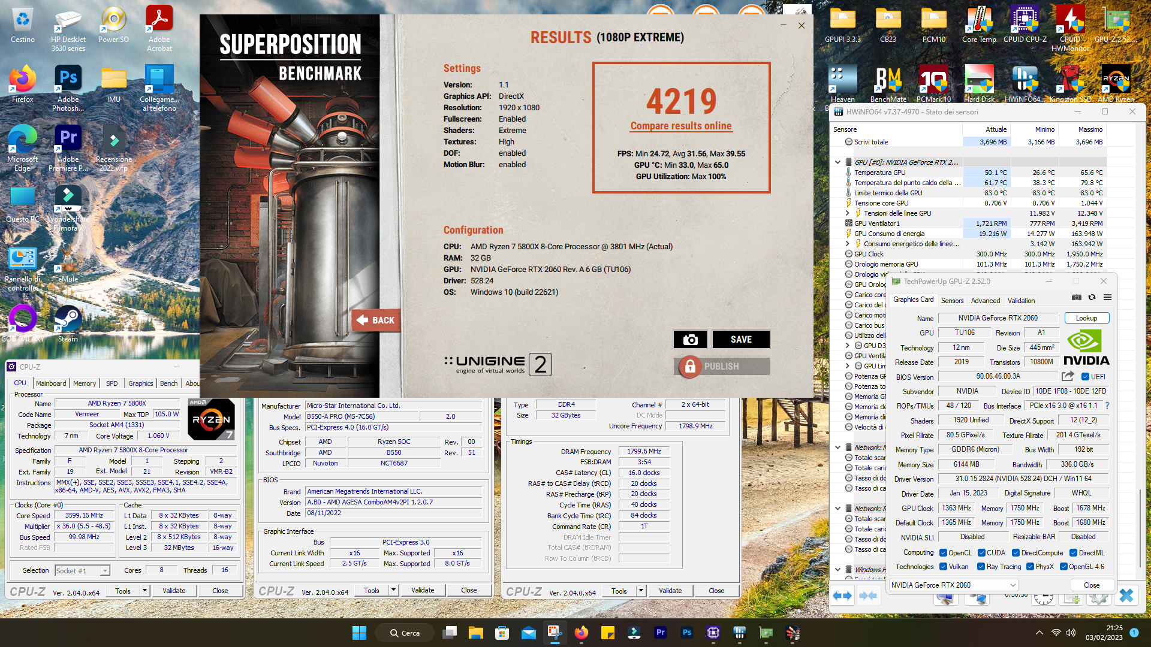Toggle the UEFI checkbox in GPU-Z
The width and height of the screenshot is (1151, 647).
[x=1085, y=377]
